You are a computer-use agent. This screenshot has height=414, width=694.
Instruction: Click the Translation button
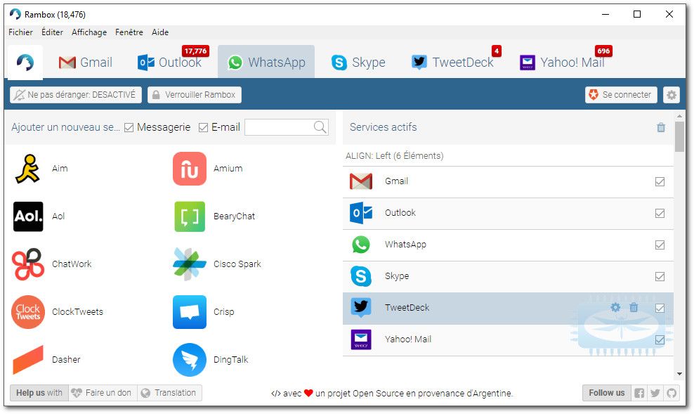[169, 393]
